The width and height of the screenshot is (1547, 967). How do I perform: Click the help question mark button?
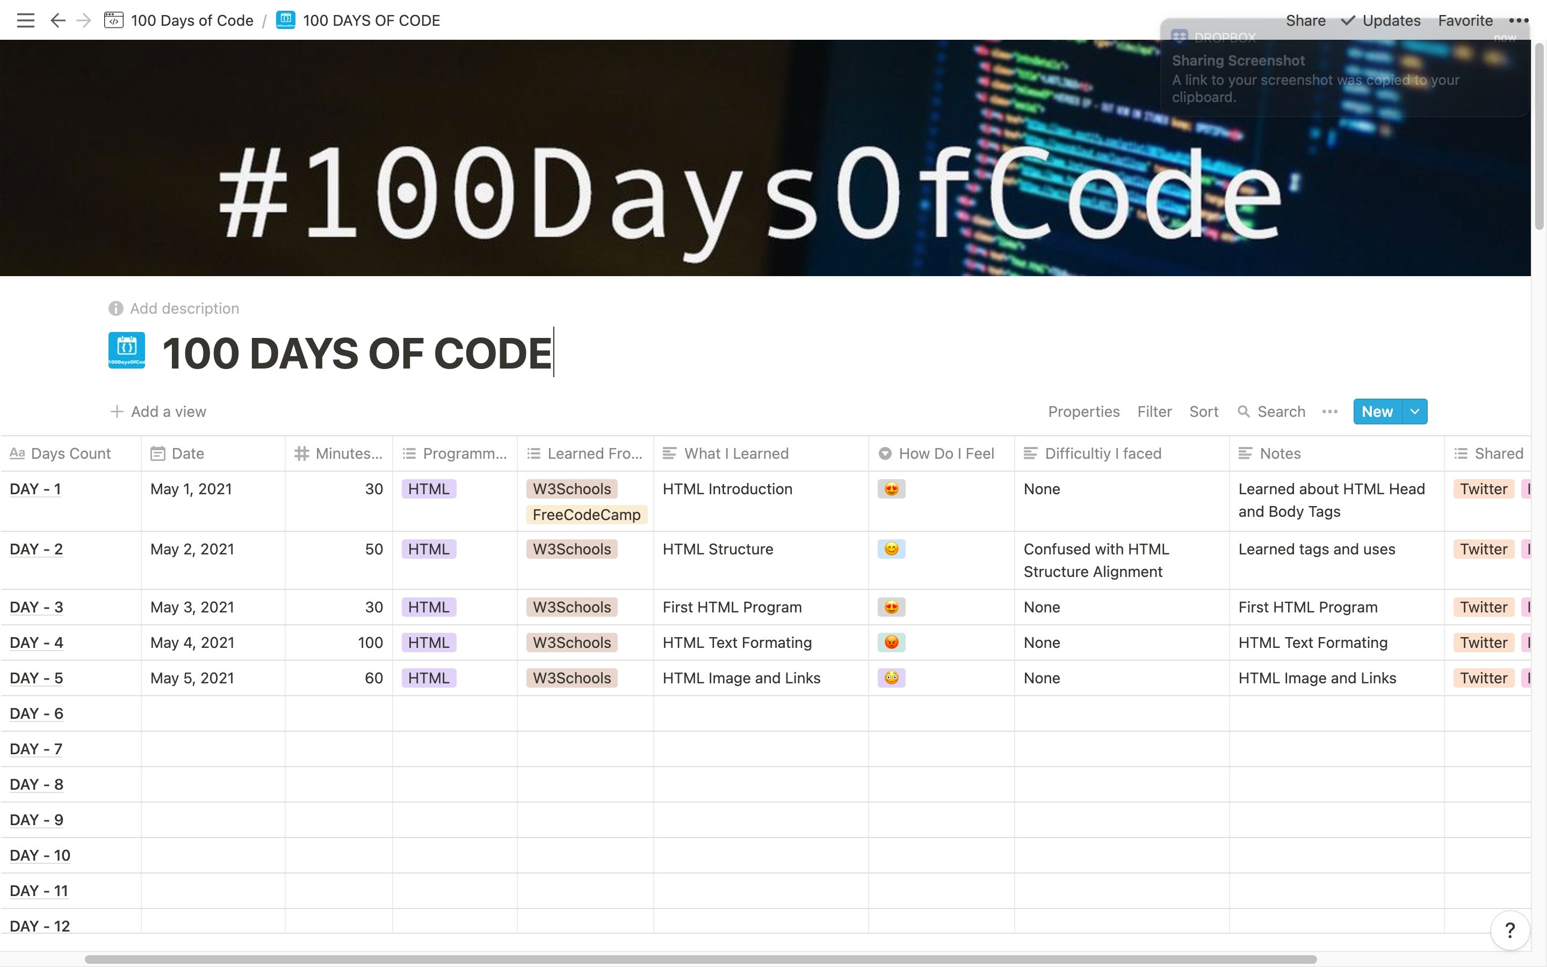pyautogui.click(x=1509, y=930)
